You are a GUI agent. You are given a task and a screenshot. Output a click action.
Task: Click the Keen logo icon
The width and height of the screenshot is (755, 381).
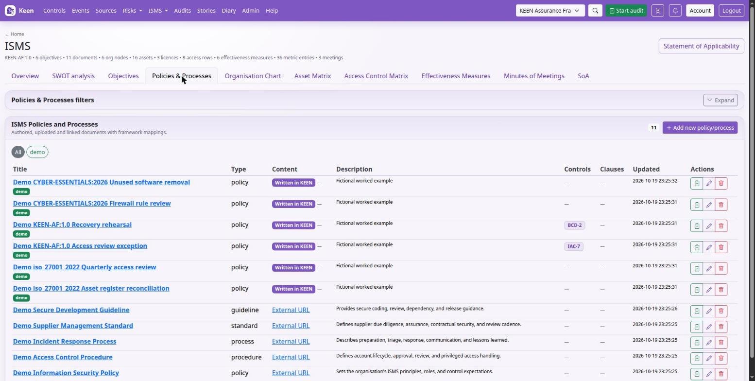[x=10, y=10]
